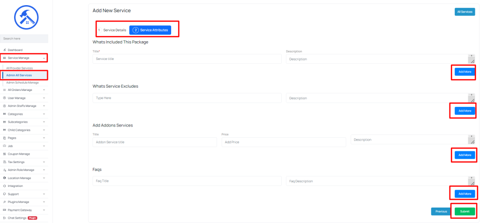Click the Integration icon in the sidebar

pos(4,186)
